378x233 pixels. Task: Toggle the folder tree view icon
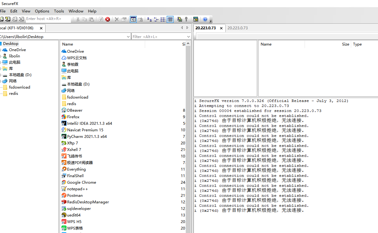click(133, 19)
